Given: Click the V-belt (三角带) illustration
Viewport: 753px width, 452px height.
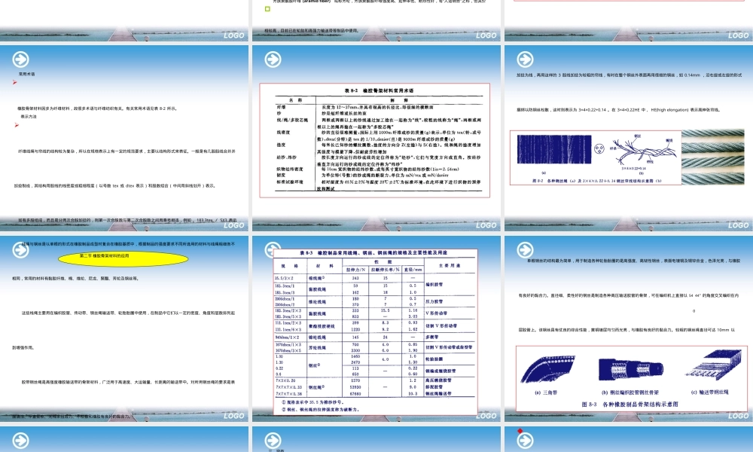Looking at the screenshot, I should 548,369.
